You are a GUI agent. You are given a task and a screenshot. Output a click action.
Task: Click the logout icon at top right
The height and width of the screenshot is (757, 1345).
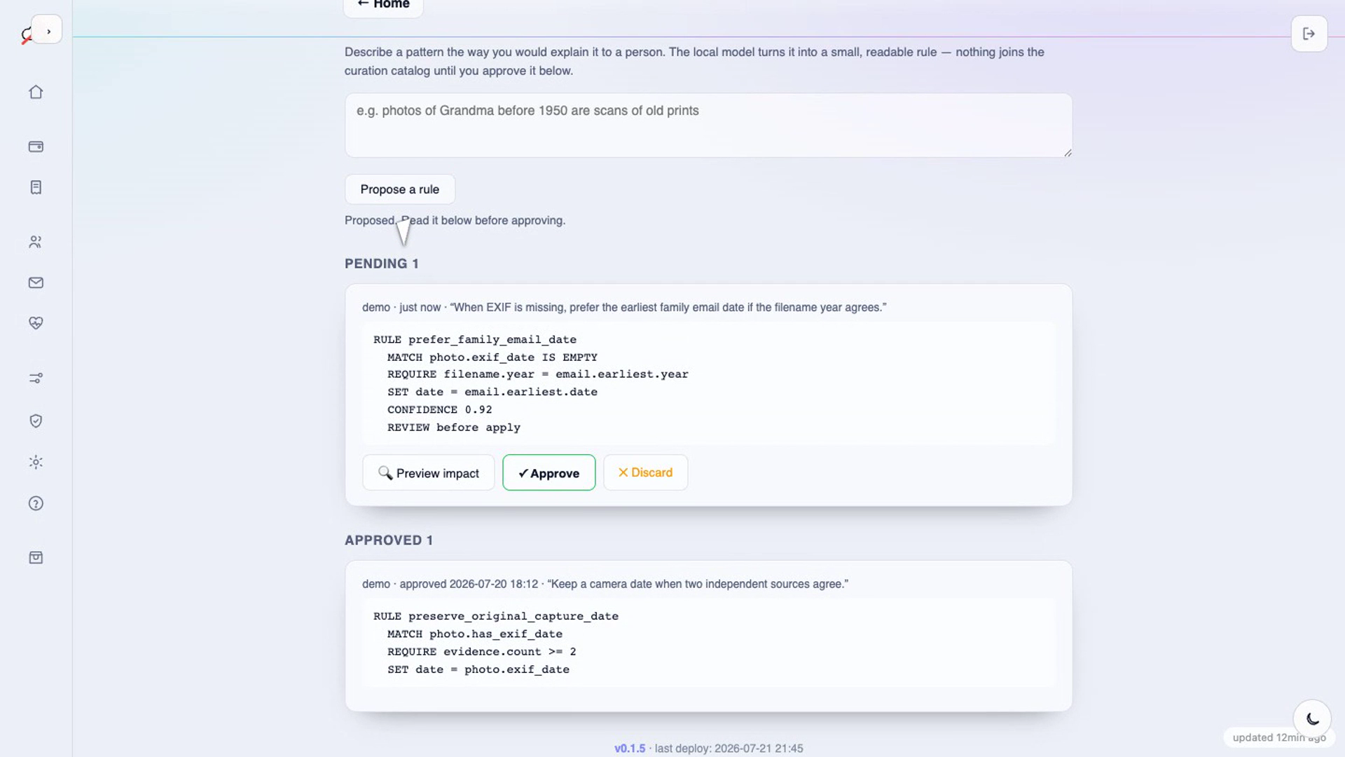[x=1309, y=34]
